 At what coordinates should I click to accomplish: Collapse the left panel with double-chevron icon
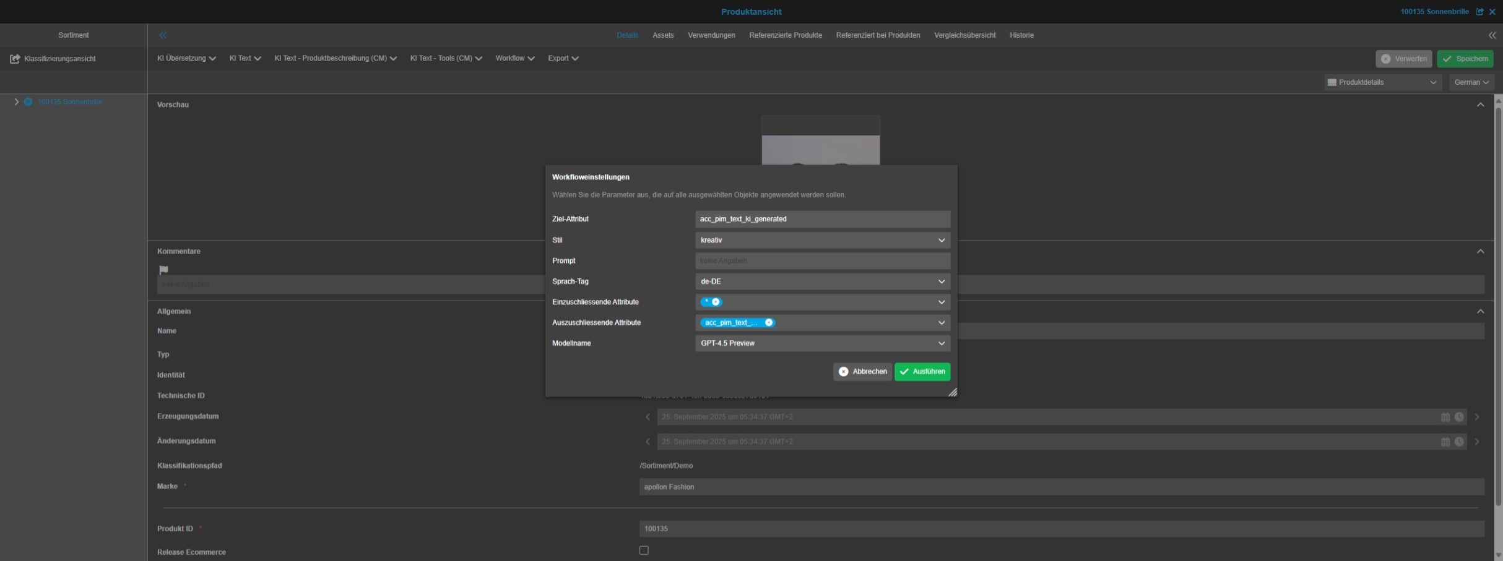click(x=163, y=35)
